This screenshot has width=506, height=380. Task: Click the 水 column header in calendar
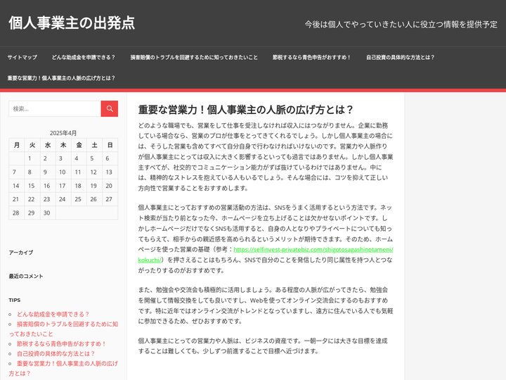tap(48, 145)
